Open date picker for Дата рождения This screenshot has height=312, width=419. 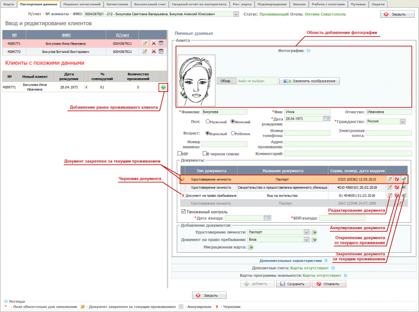[327, 119]
